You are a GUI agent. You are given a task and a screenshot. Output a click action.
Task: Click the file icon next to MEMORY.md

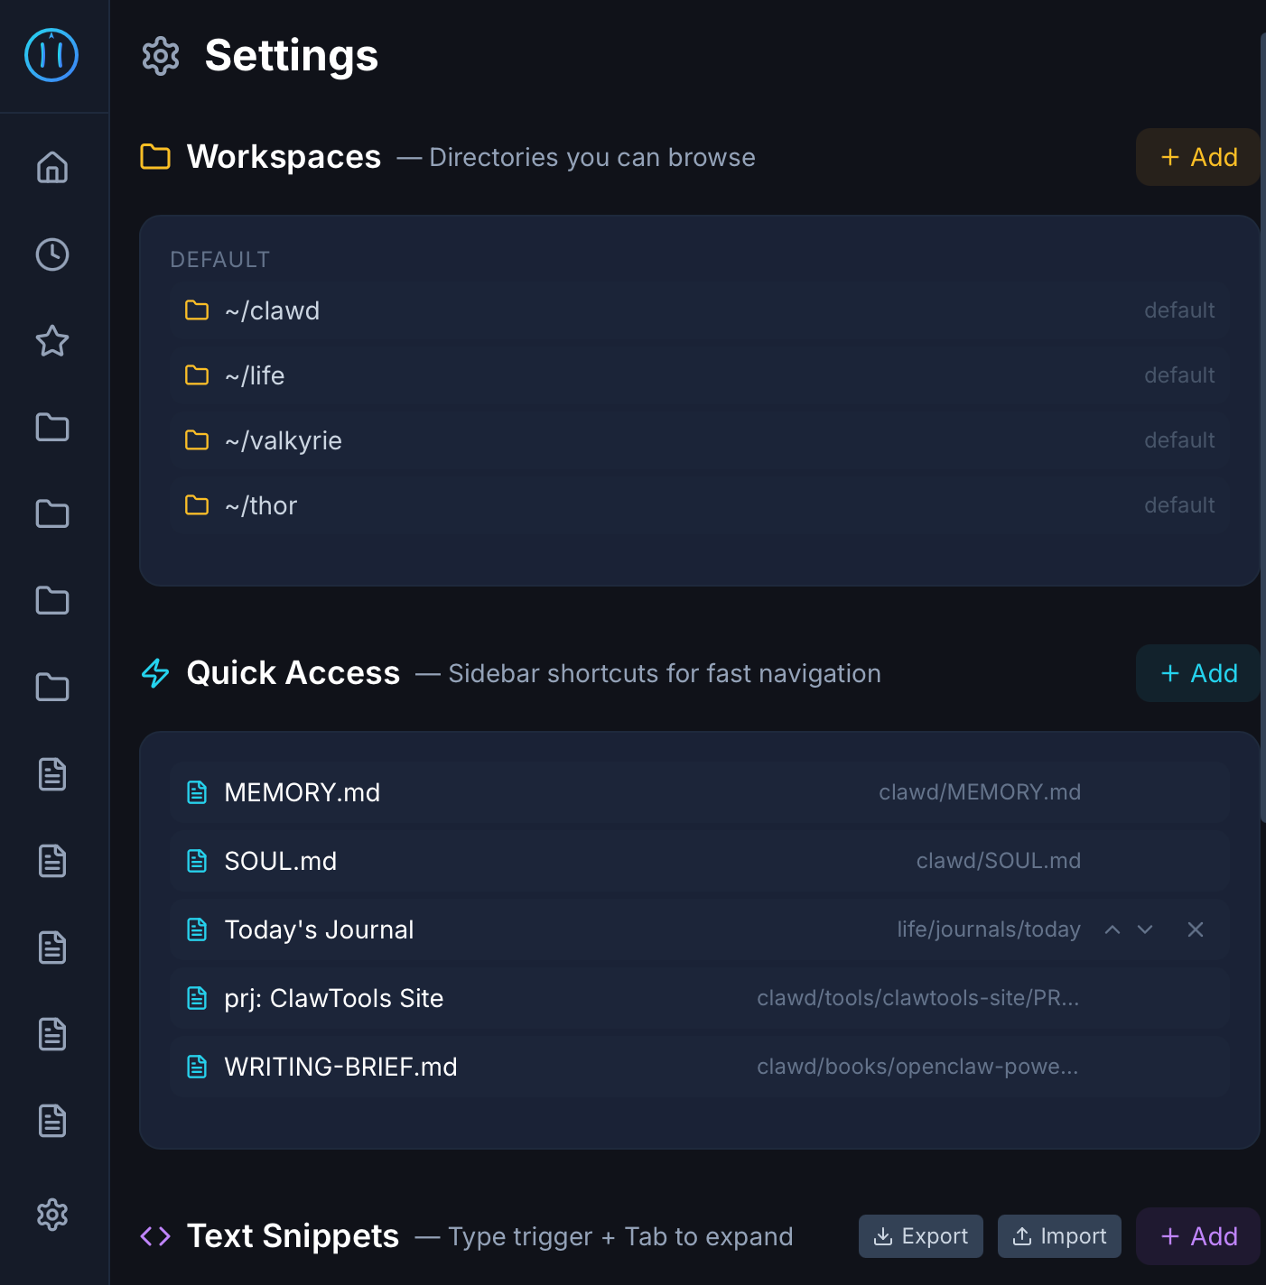pyautogui.click(x=197, y=791)
